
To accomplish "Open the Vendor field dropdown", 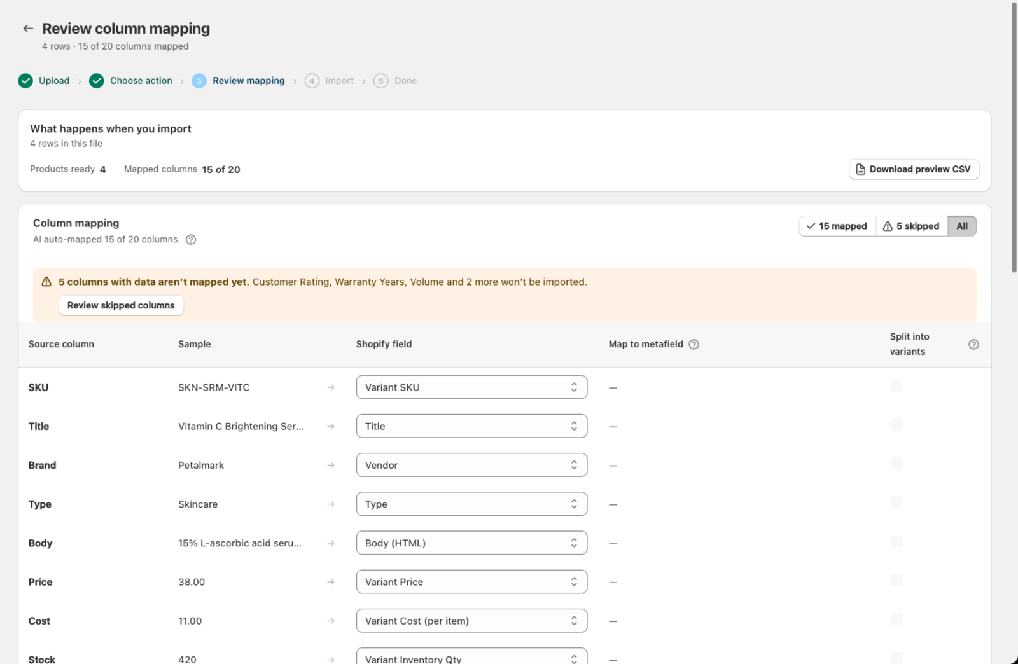I will coord(471,465).
